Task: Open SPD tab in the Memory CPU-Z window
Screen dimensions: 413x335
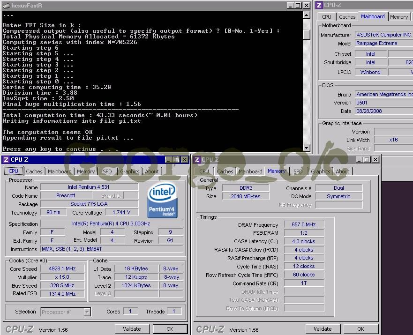Action: [298, 171]
